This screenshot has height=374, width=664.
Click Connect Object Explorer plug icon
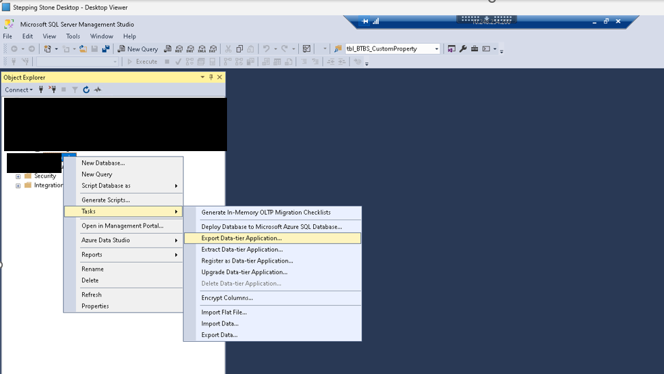(41, 90)
